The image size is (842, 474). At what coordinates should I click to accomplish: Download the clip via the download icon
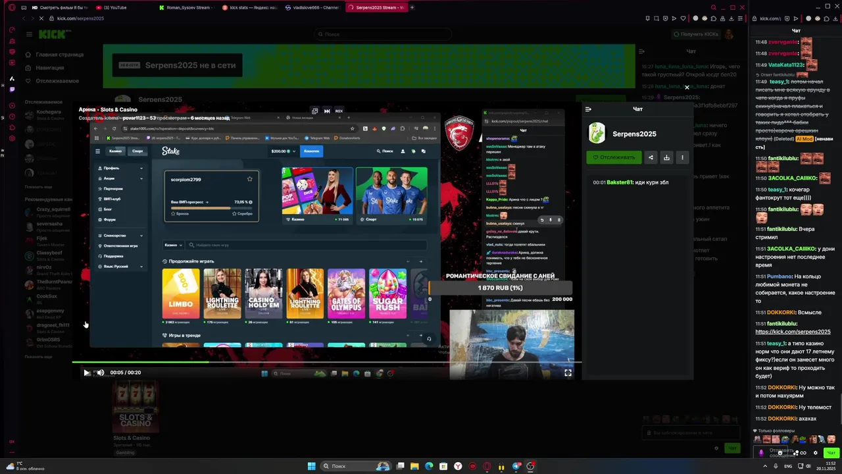pyautogui.click(x=666, y=157)
